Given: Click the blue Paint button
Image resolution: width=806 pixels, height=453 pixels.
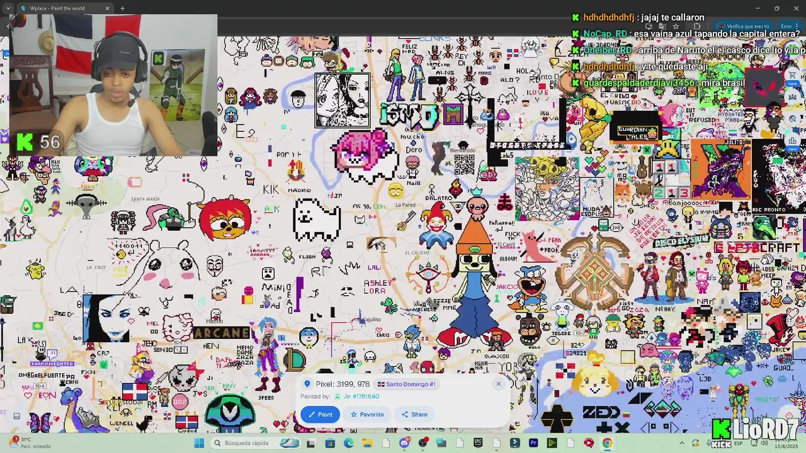Looking at the screenshot, I should coord(321,415).
